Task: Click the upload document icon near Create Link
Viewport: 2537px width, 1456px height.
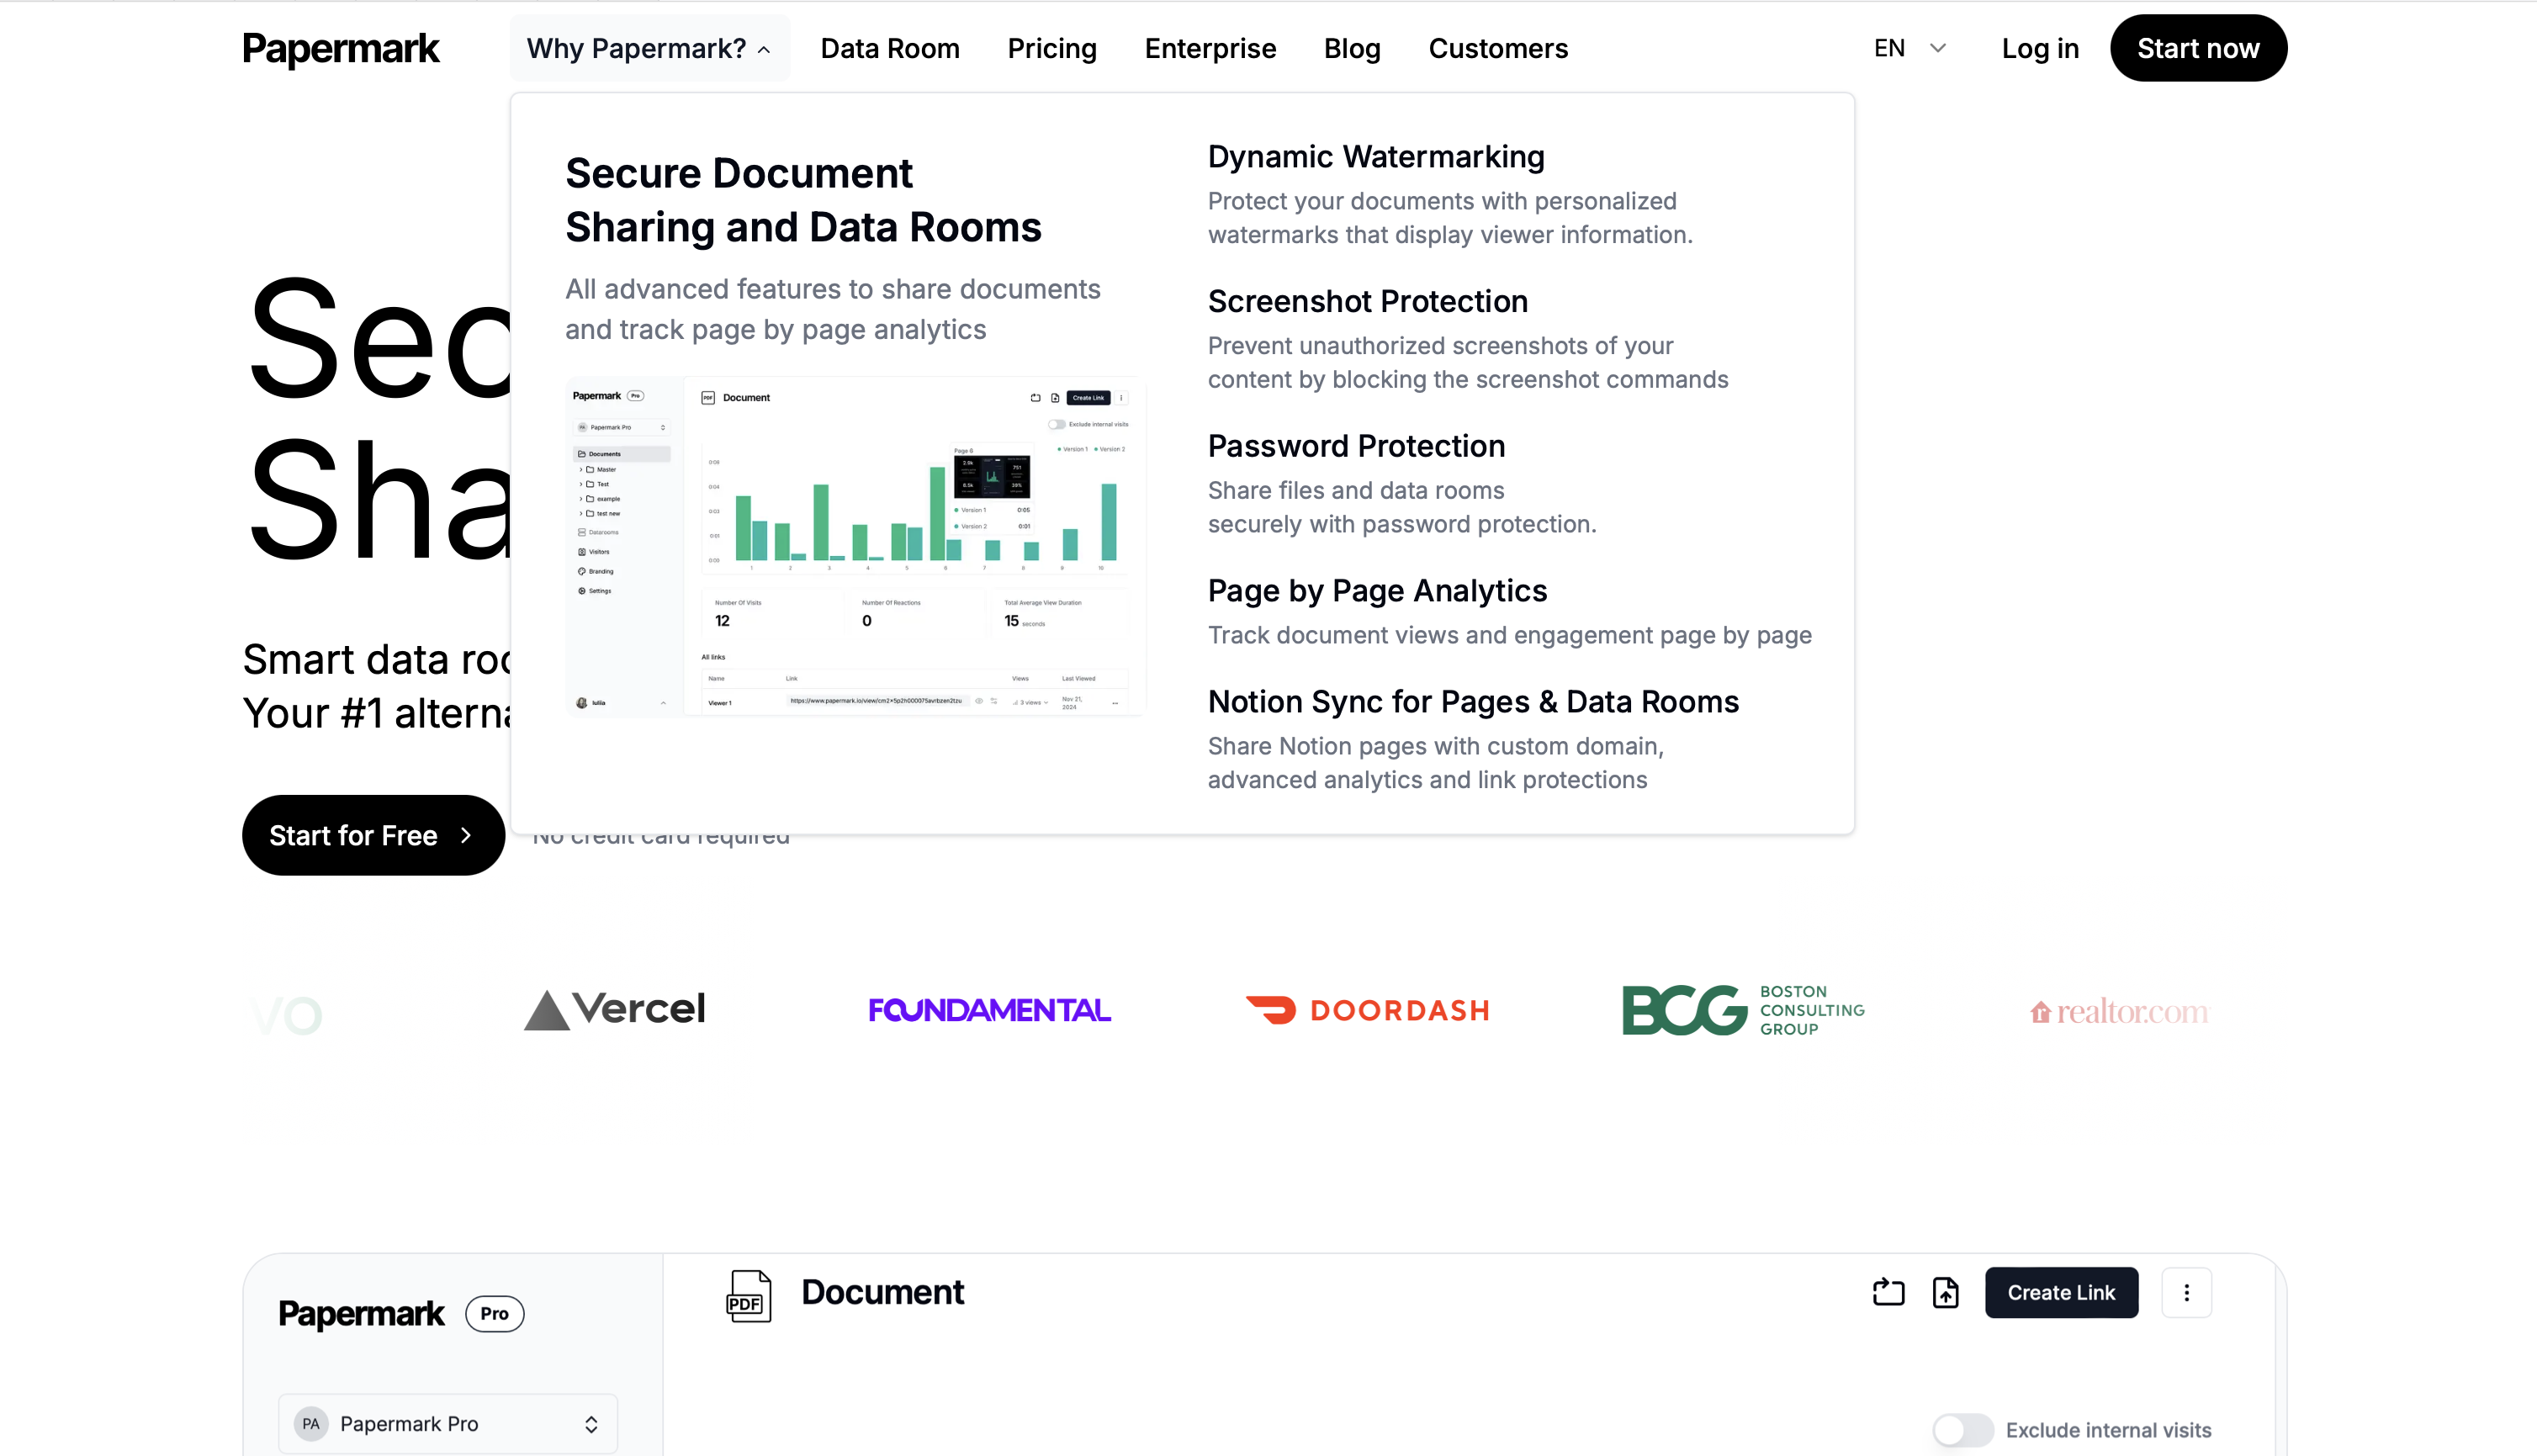Action: pos(1945,1292)
